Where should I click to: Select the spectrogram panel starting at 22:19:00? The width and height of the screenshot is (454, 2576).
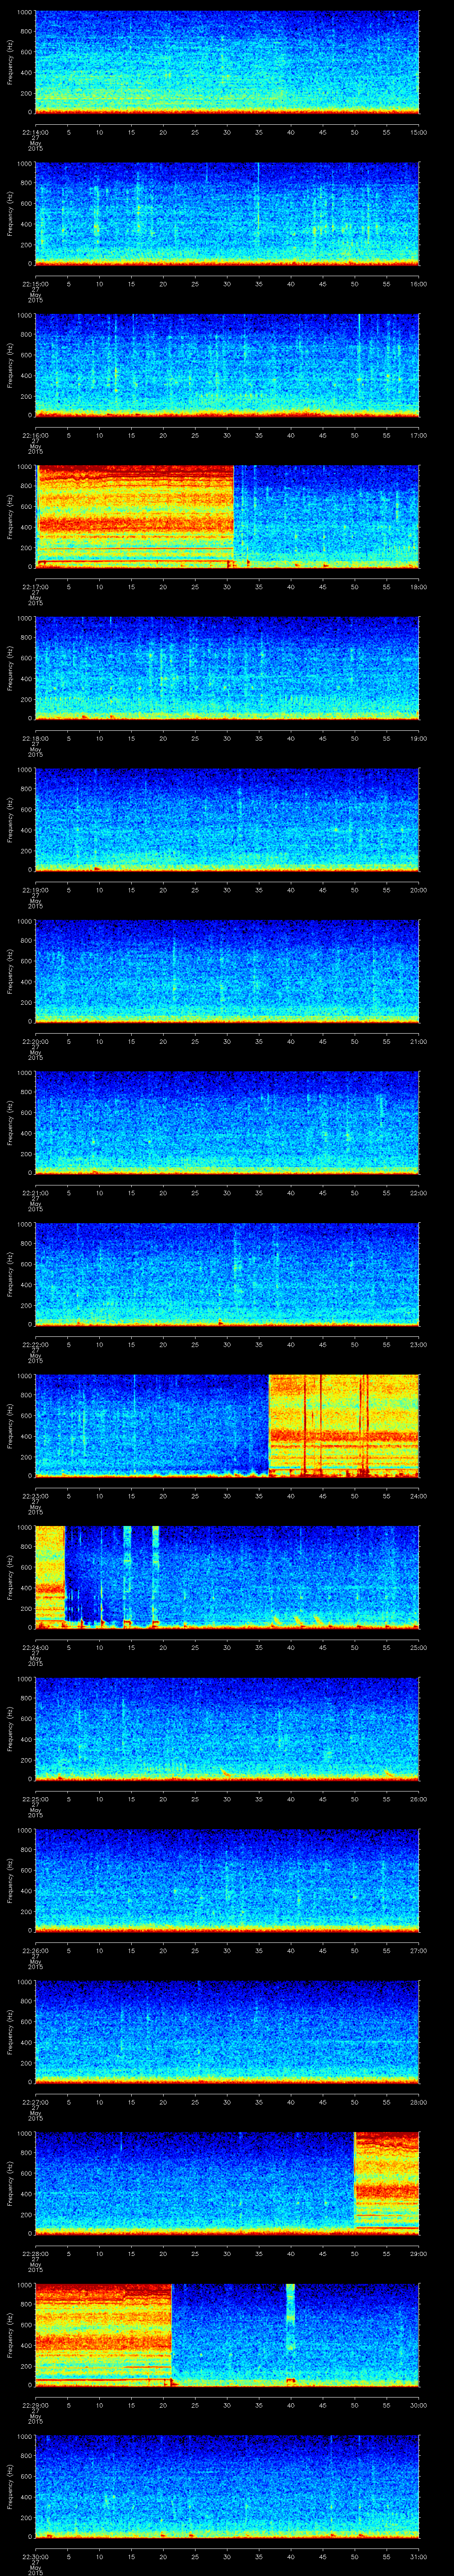pyautogui.click(x=227, y=819)
